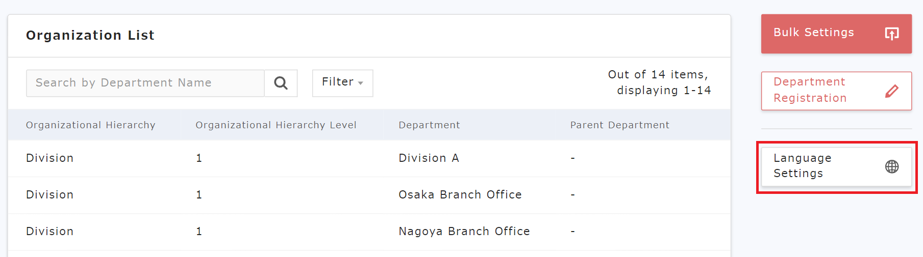
Task: Click the Parent Department column header
Action: 619,125
